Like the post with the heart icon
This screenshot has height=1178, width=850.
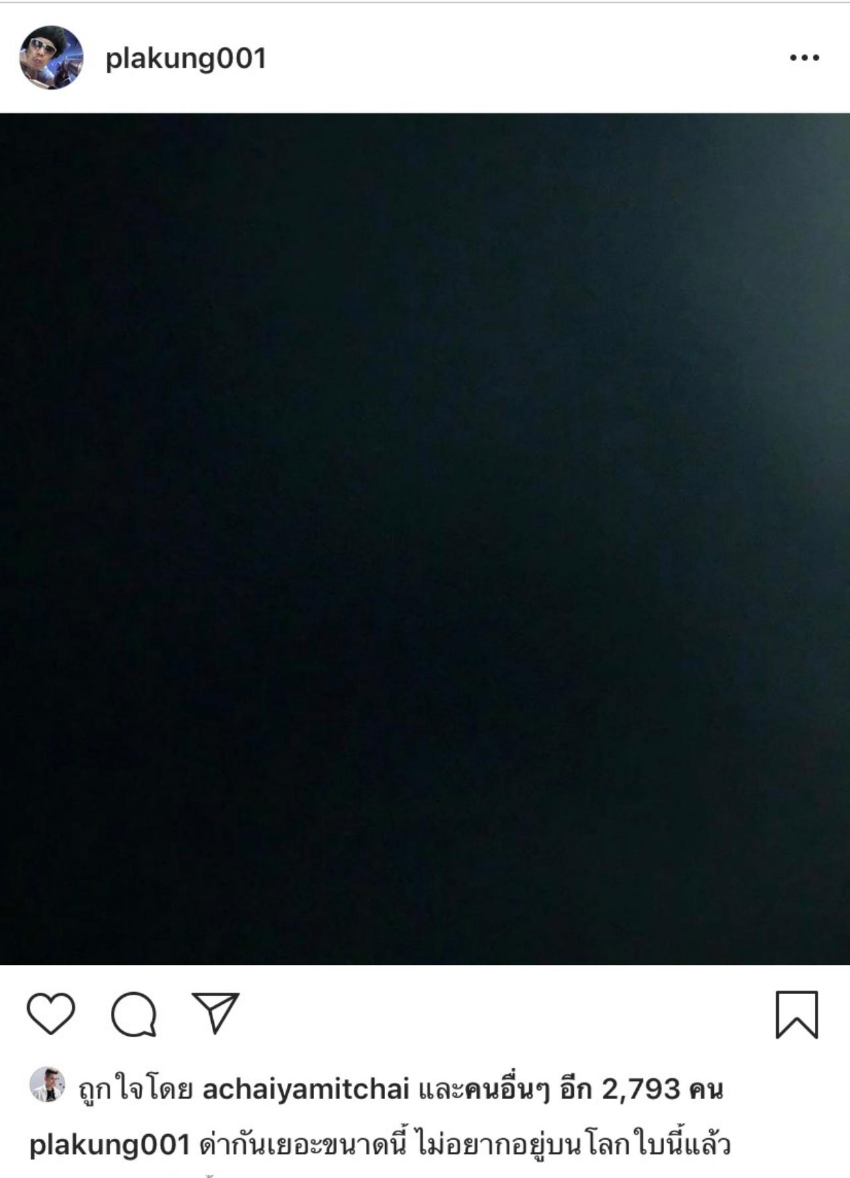click(x=50, y=1013)
